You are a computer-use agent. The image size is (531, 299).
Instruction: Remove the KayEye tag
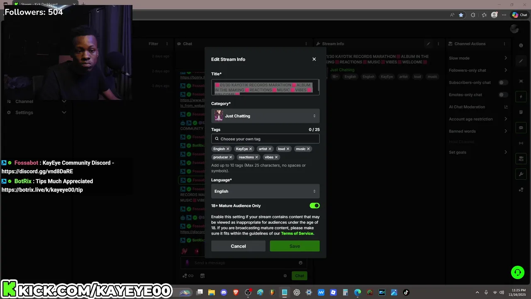[x=251, y=149]
